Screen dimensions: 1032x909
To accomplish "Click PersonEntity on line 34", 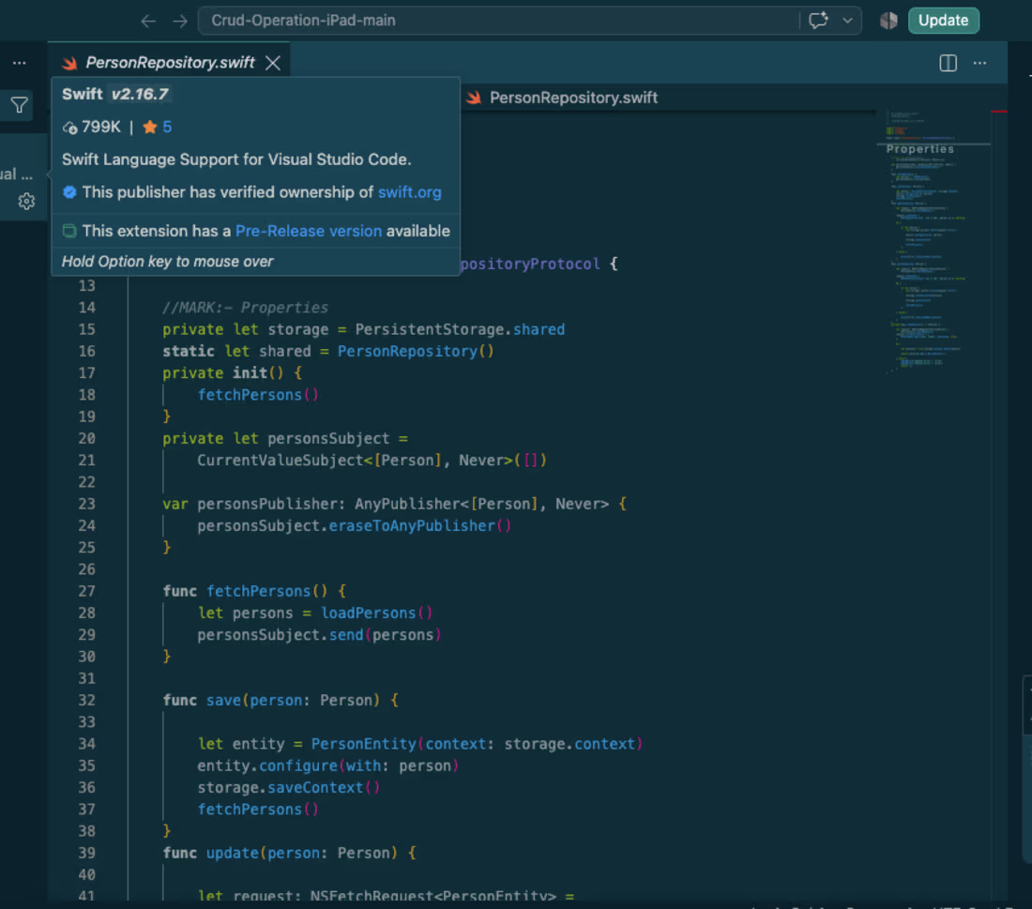I will click(x=363, y=744).
